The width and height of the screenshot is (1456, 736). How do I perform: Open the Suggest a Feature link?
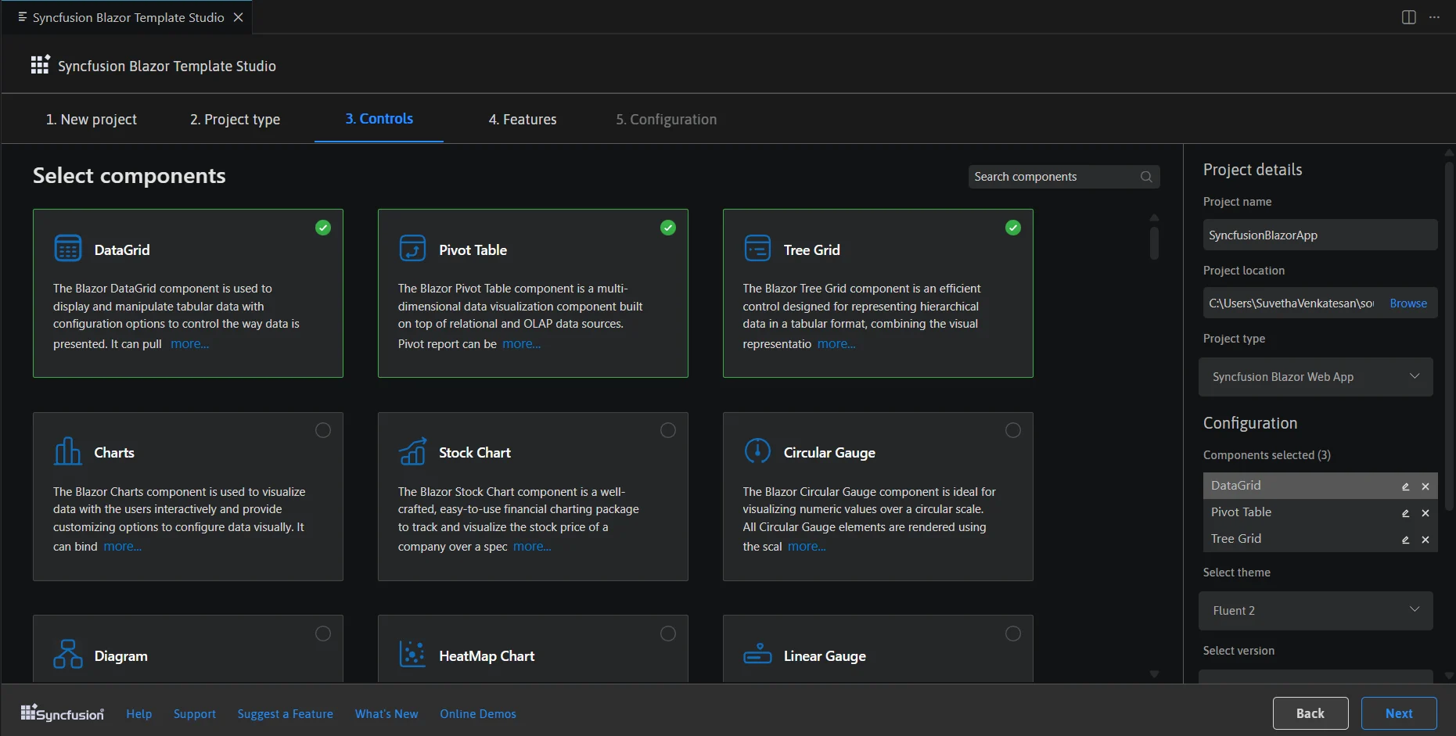(286, 714)
